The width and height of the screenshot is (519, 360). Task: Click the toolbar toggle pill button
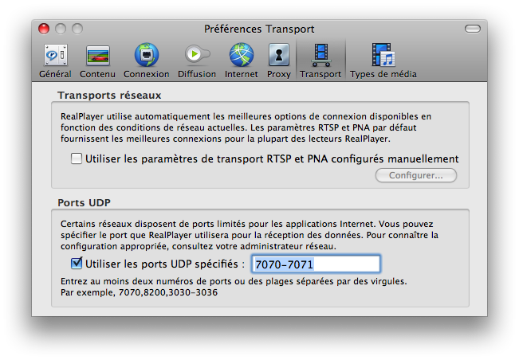coord(472,29)
